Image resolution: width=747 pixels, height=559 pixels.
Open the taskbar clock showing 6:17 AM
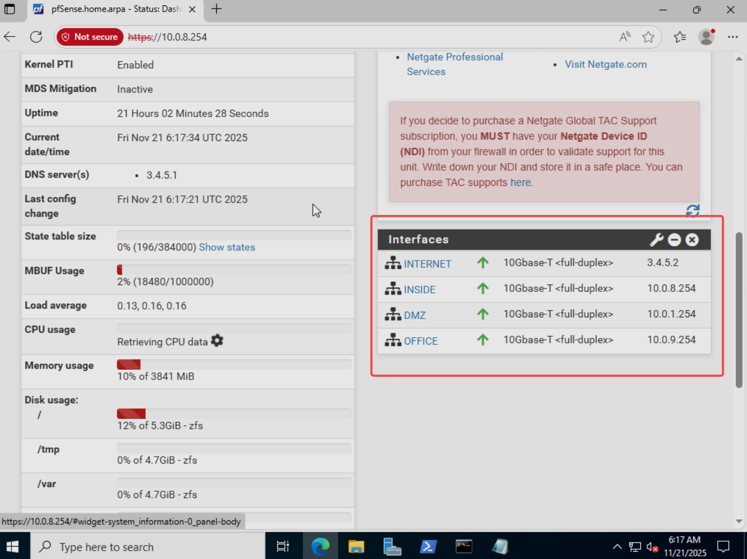[x=685, y=546]
